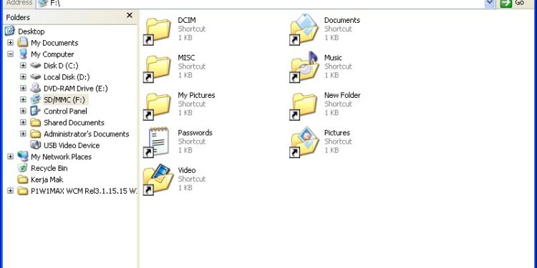
Task: Click the 'Pictures' file name text
Action: click(x=337, y=133)
